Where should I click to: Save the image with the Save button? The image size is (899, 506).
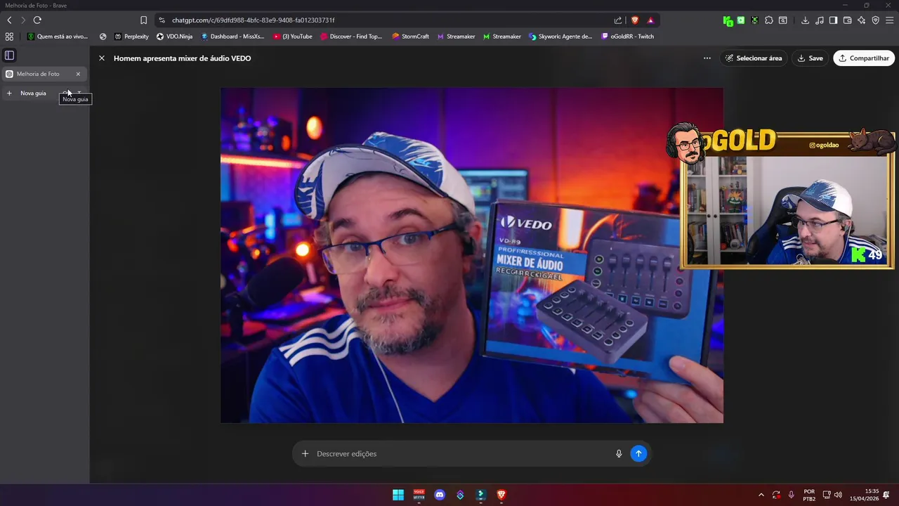tap(810, 58)
